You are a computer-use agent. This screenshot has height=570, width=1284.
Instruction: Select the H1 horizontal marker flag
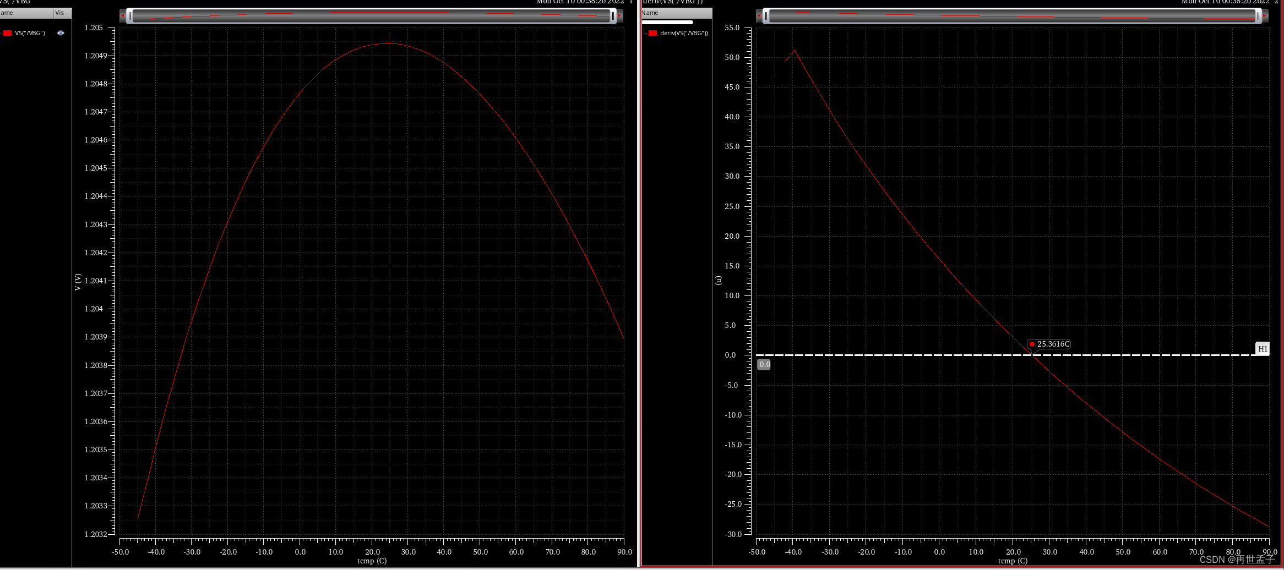click(x=1263, y=349)
